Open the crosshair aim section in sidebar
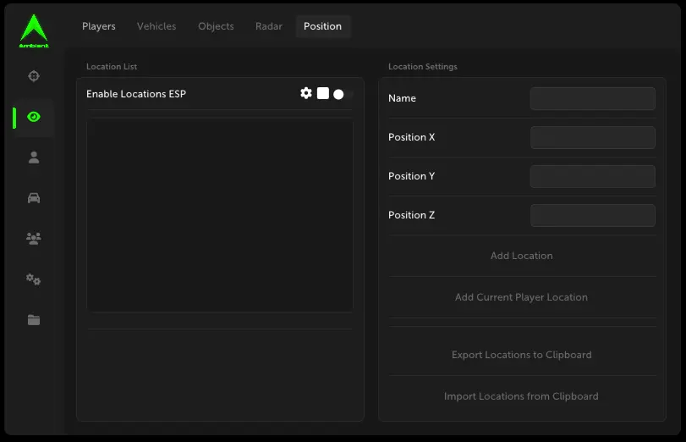This screenshot has height=442, width=686. pyautogui.click(x=34, y=76)
